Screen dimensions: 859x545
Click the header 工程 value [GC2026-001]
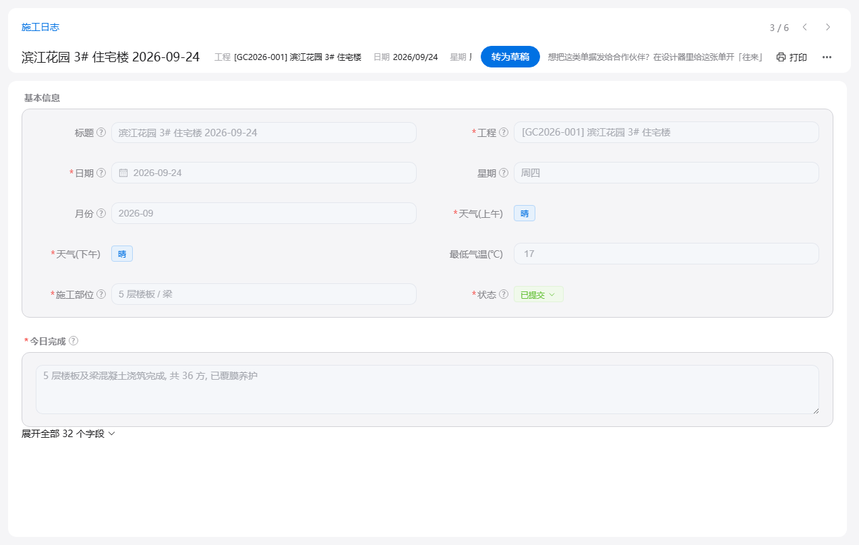(298, 57)
